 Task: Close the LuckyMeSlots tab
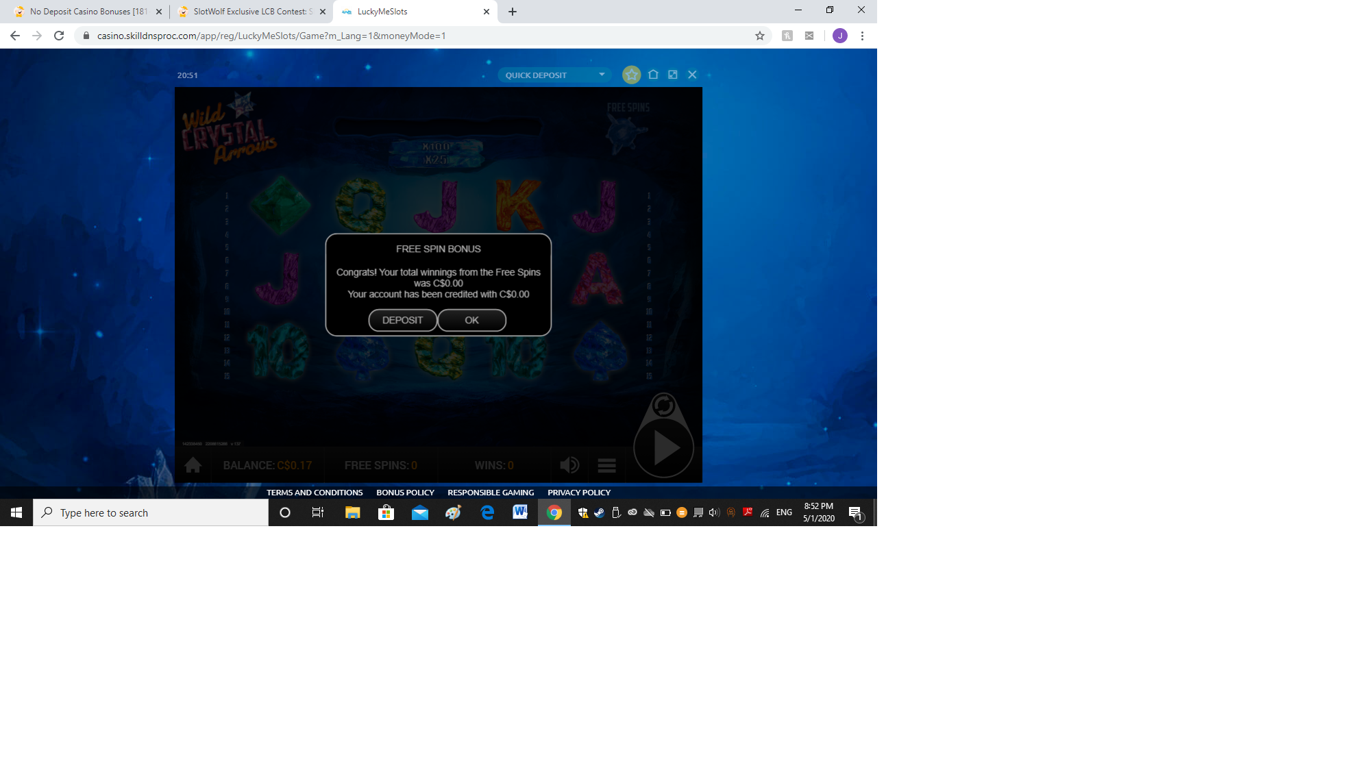[486, 12]
